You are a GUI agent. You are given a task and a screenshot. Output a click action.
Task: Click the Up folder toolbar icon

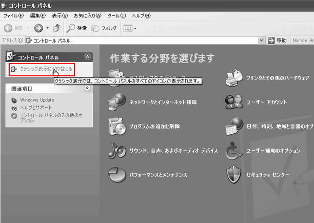click(x=57, y=28)
